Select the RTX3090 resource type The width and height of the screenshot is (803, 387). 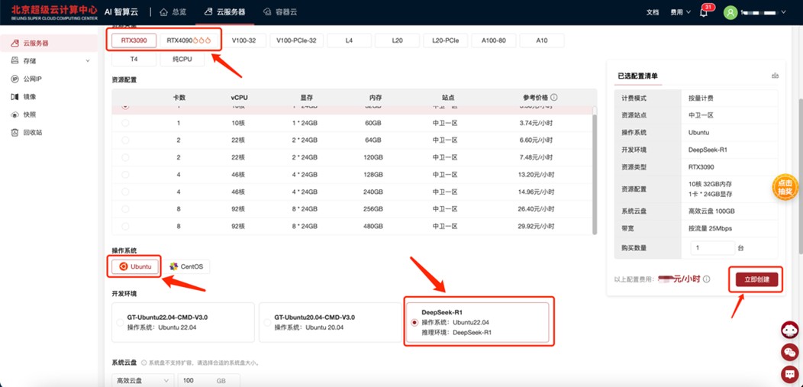pyautogui.click(x=134, y=40)
